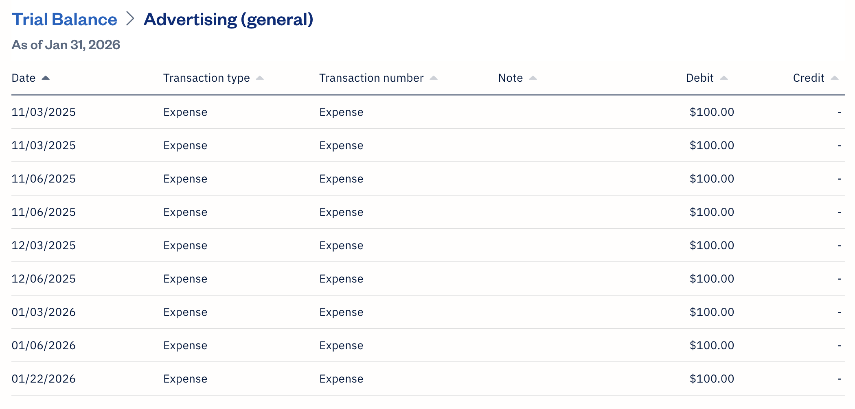Open the Trial Balance breadcrumb link
This screenshot has height=409, width=855.
tap(64, 19)
